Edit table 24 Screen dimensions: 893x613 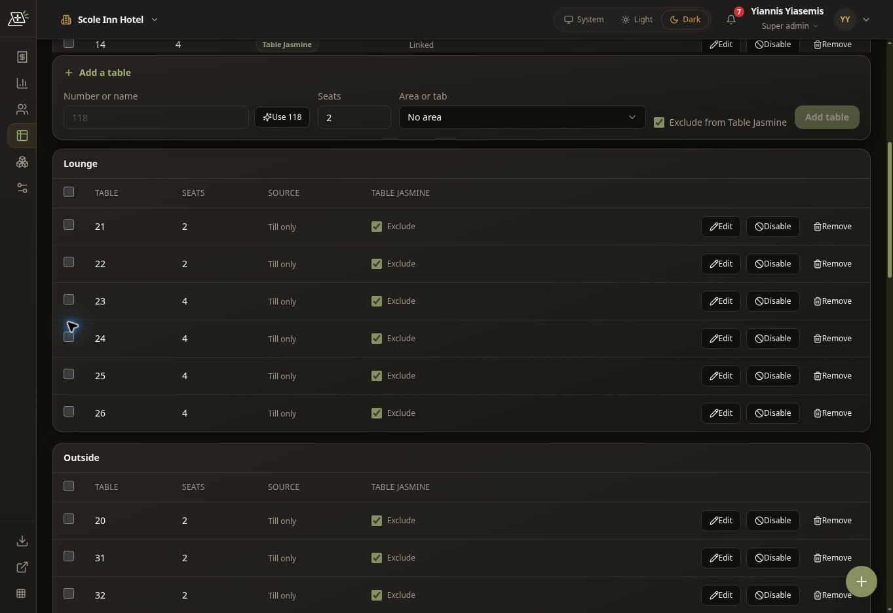click(x=721, y=339)
